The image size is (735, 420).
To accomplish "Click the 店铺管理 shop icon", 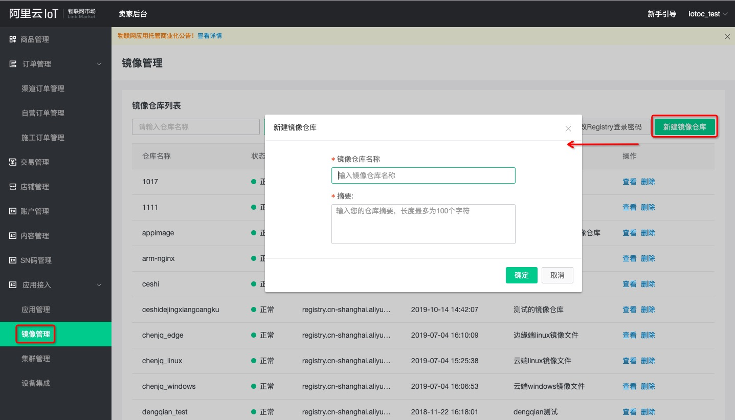I will [13, 187].
